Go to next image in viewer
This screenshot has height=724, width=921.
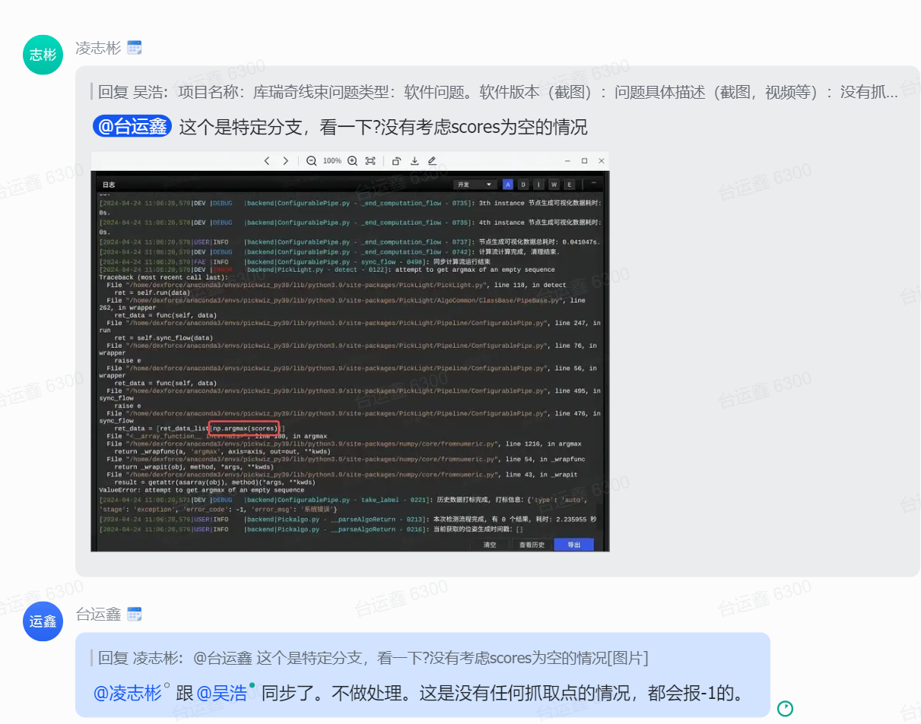click(x=285, y=161)
